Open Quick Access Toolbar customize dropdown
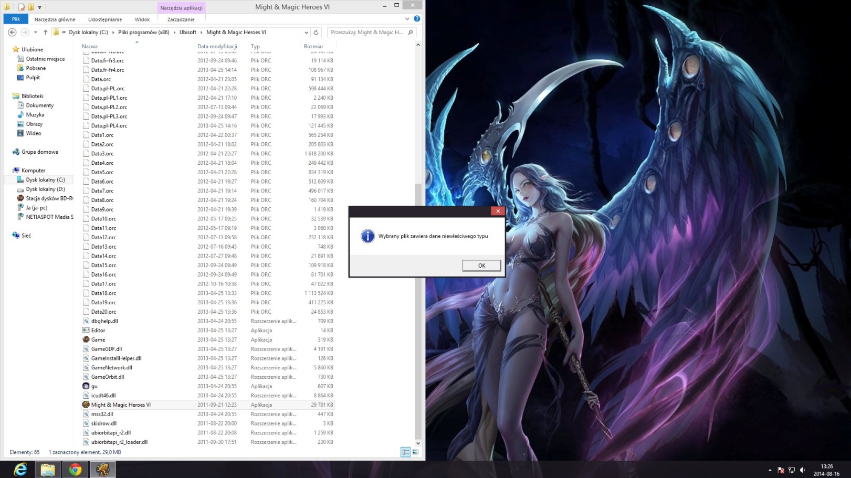Screen dimensions: 851x478 (x=39, y=7)
